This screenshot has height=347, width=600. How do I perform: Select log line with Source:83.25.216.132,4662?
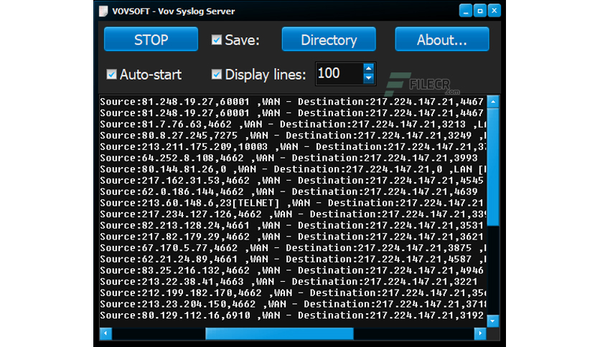[293, 270]
